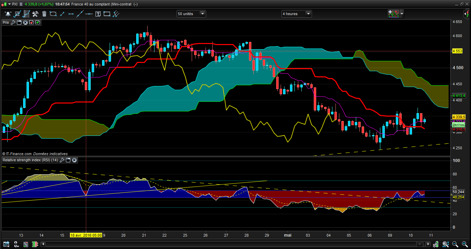The width and height of the screenshot is (471, 249).
Task: Open the 4 heures timeframe dropdown
Action: pyautogui.click(x=297, y=14)
